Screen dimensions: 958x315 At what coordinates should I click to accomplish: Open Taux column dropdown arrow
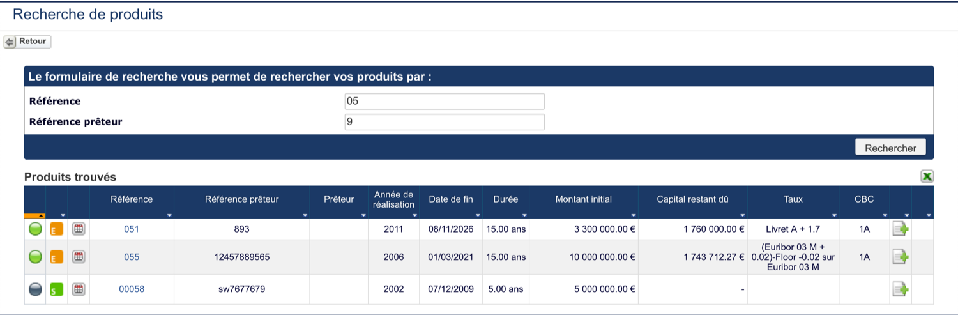(835, 215)
